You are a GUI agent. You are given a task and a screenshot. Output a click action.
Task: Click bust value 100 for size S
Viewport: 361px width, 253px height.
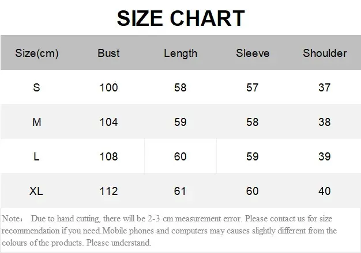108,87
